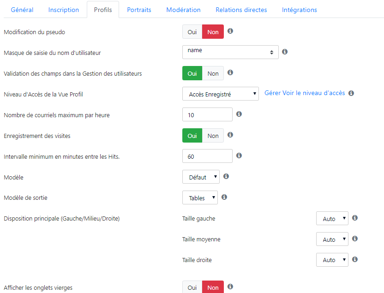Switch to the Modération tab
The height and width of the screenshot is (293, 384).
coord(183,10)
